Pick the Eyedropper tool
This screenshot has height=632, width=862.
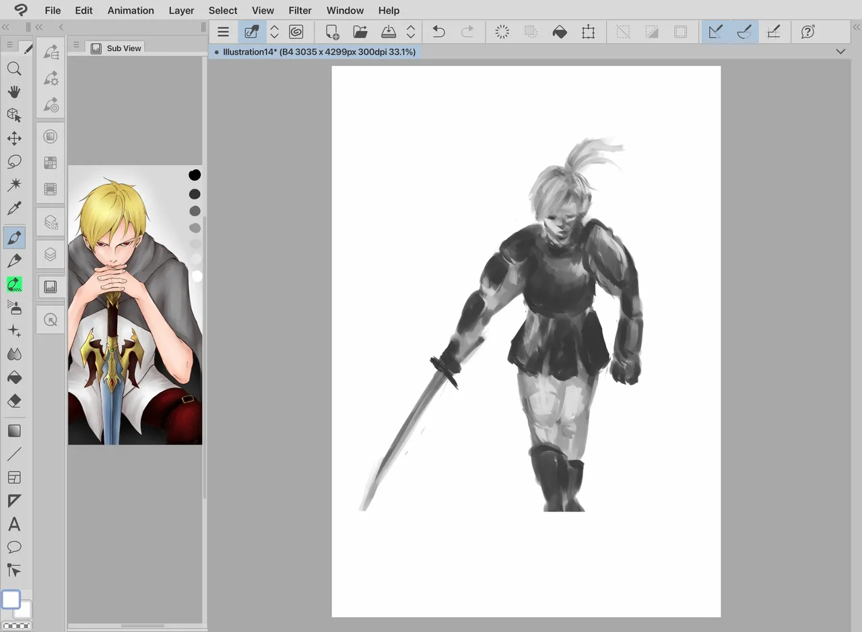(14, 208)
